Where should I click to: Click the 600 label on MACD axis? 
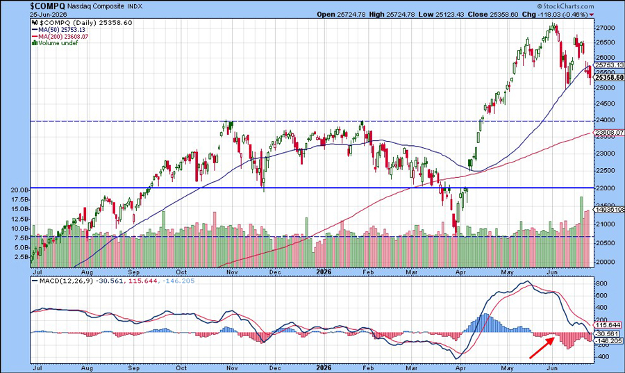(602, 296)
